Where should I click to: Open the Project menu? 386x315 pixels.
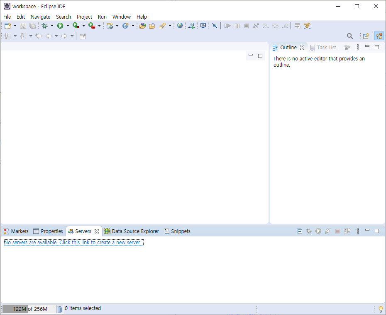tap(84, 17)
